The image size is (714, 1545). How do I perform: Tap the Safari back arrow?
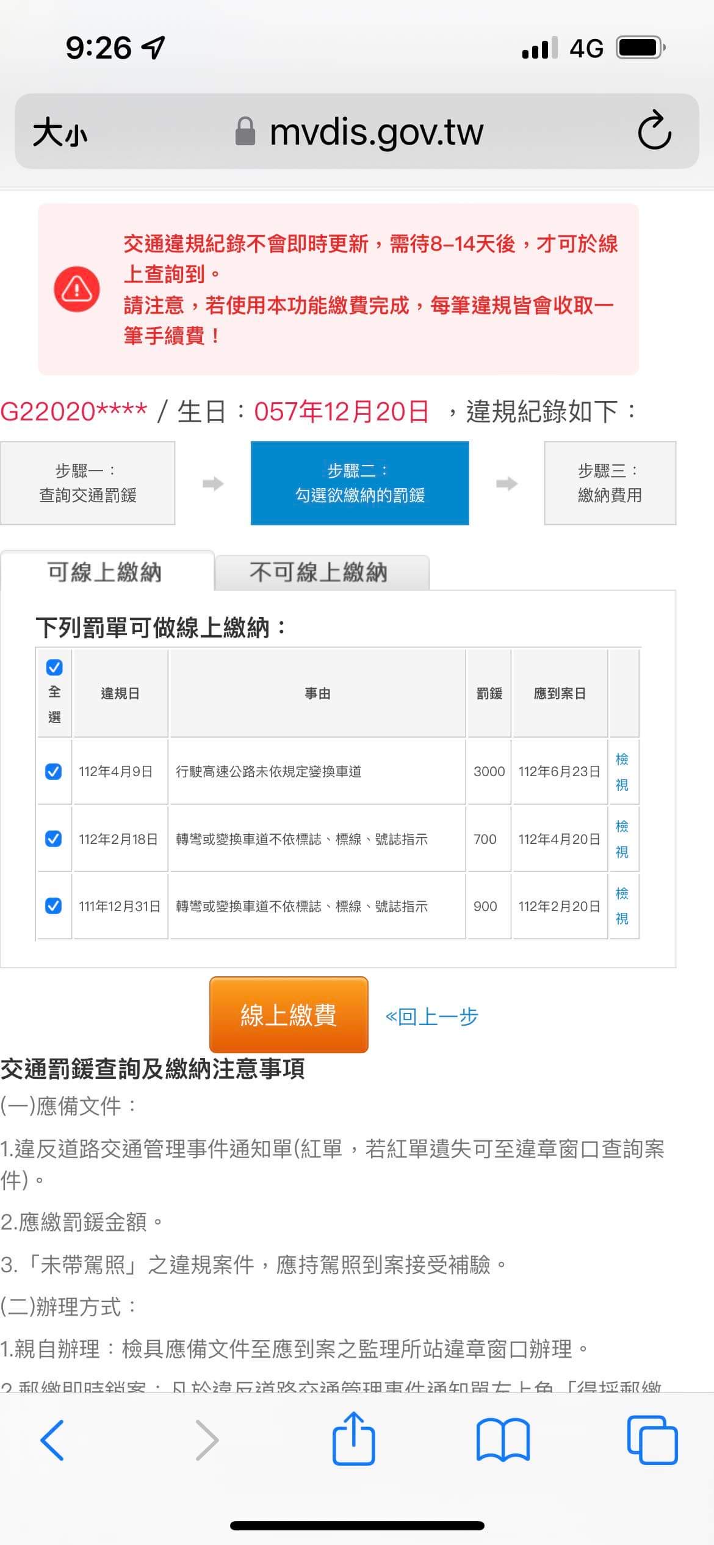coord(52,1440)
